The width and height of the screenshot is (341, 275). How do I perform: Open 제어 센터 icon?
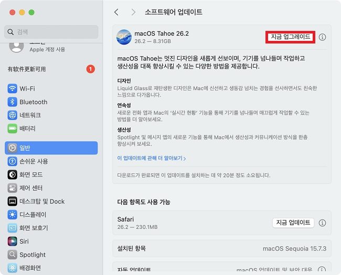click(x=13, y=188)
